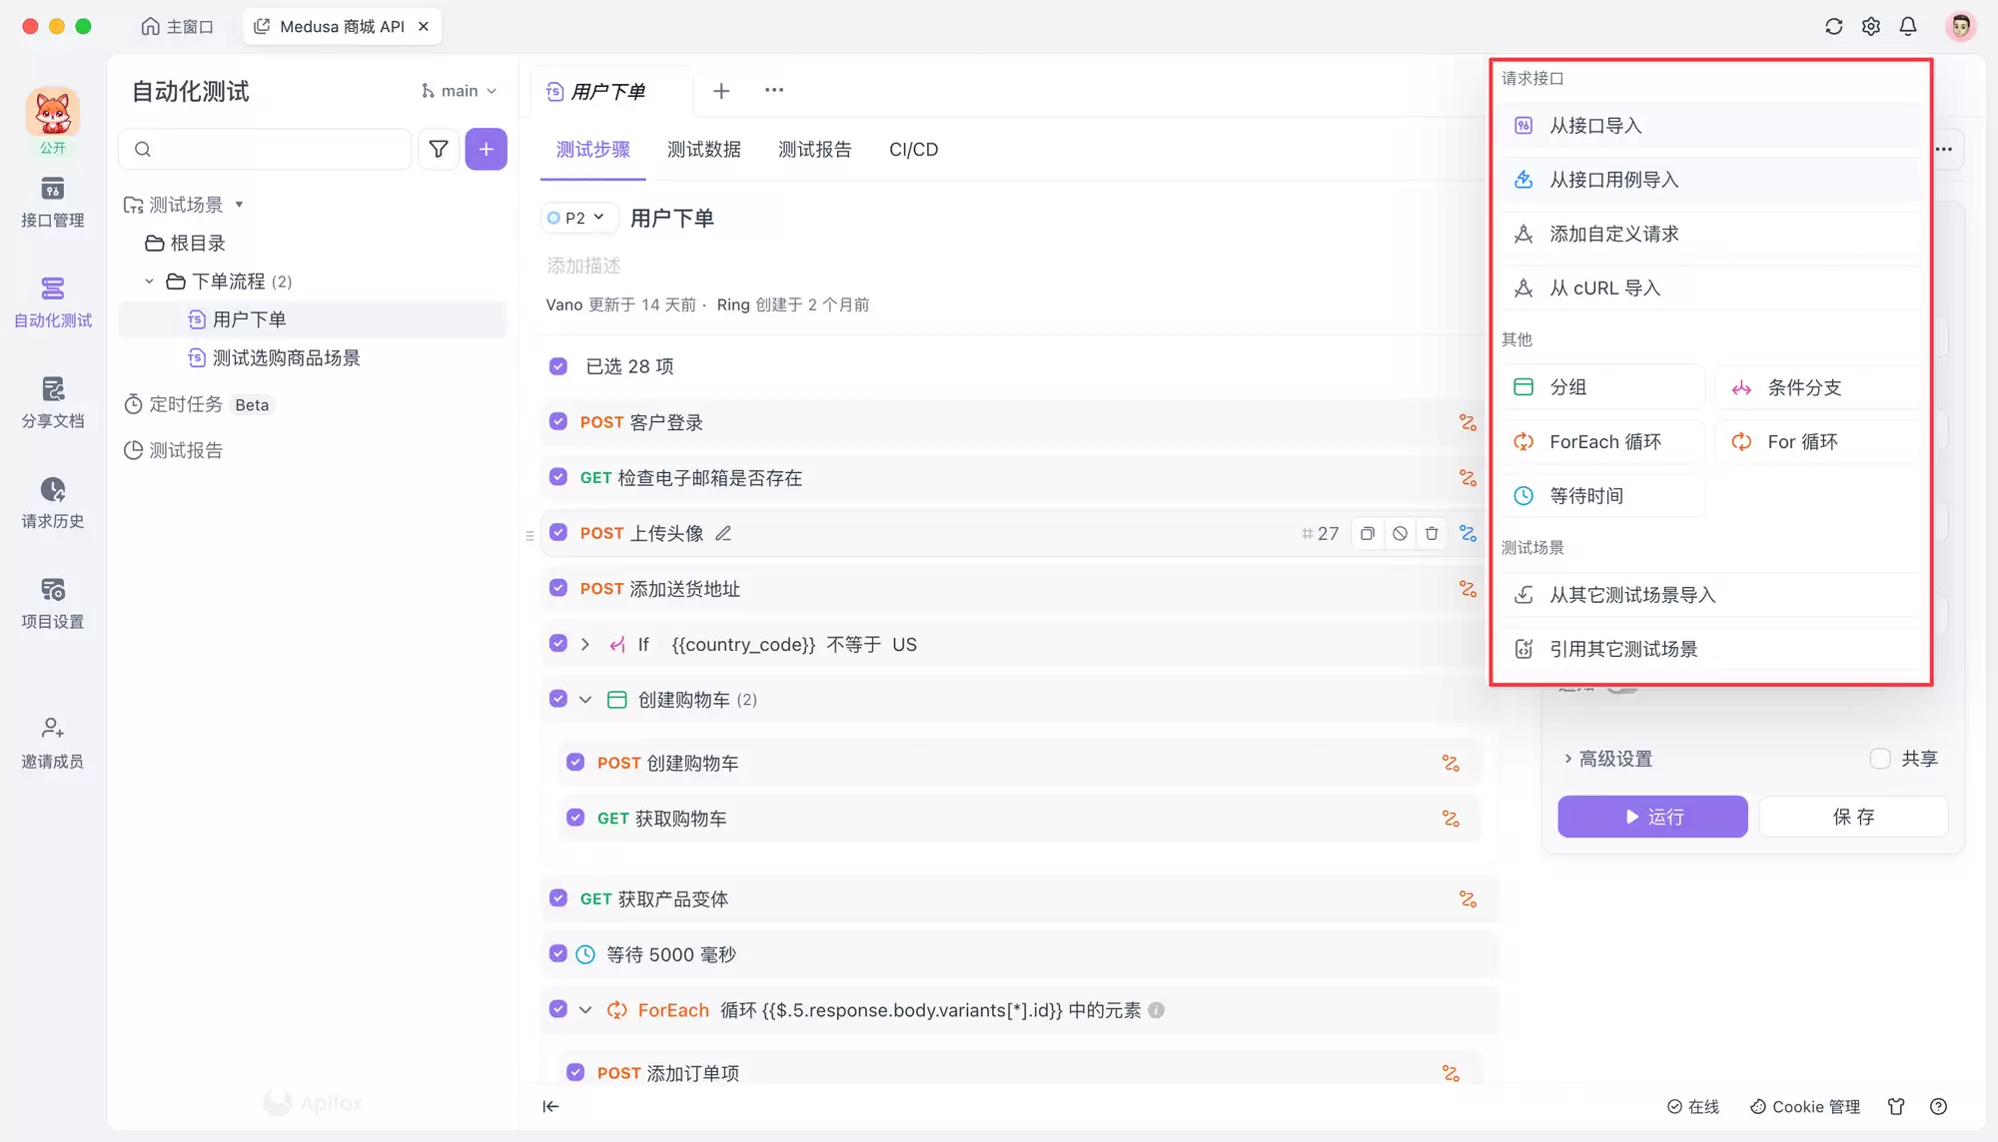Collapse the 创建购物车 group
The width and height of the screenshot is (1998, 1142).
585,700
